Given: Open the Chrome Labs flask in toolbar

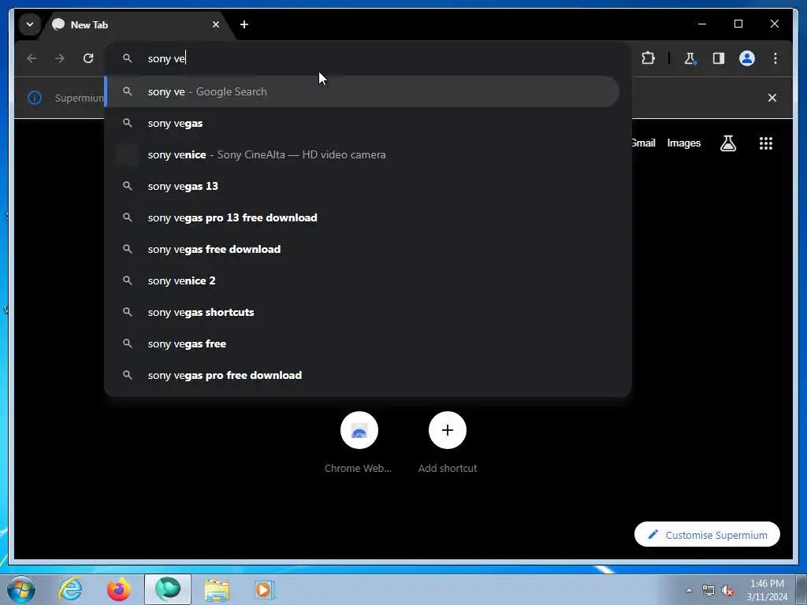Looking at the screenshot, I should click(x=690, y=58).
